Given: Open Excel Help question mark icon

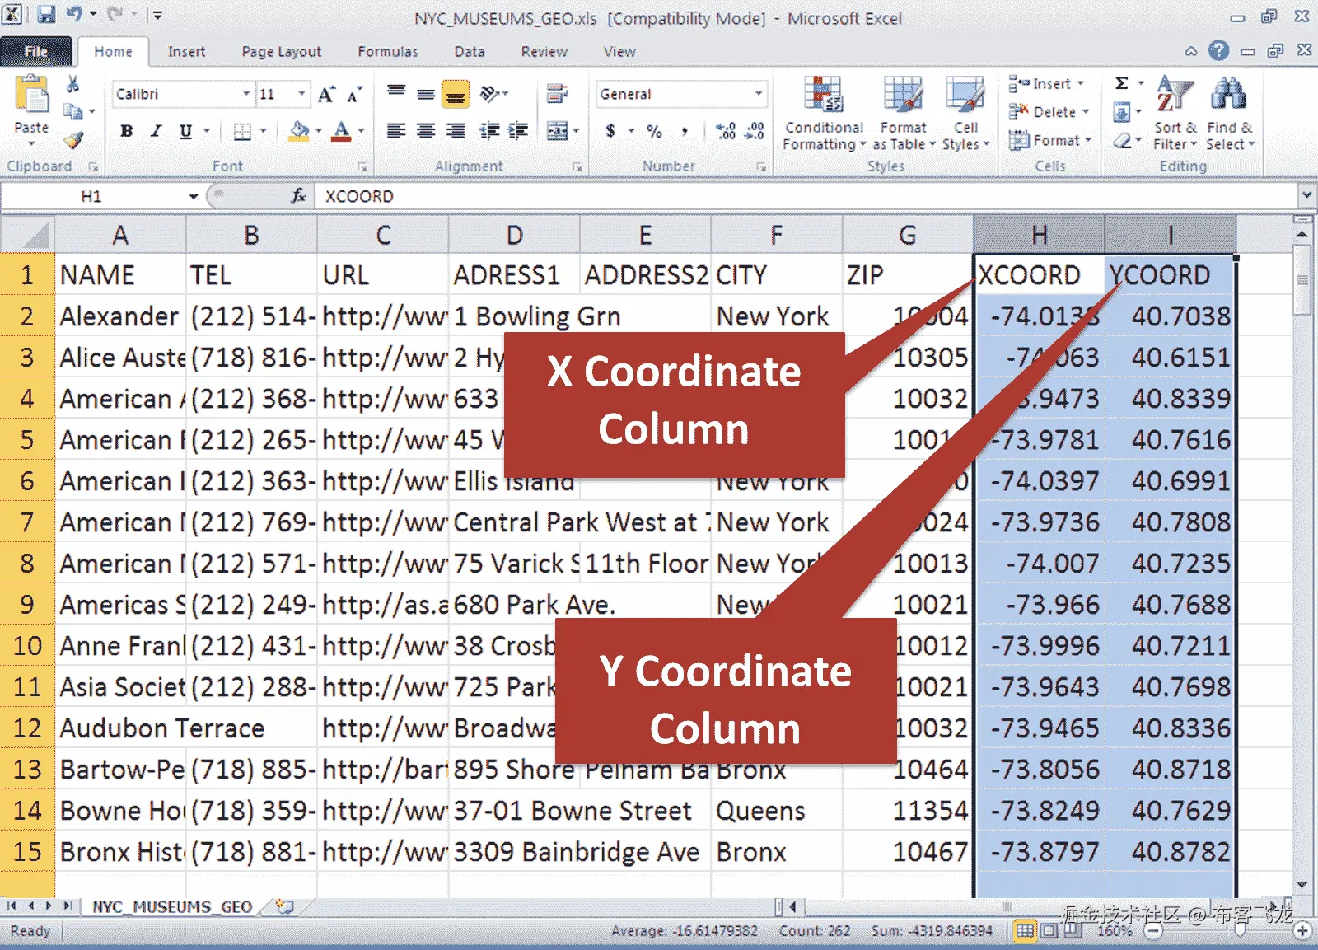Looking at the screenshot, I should 1218,51.
